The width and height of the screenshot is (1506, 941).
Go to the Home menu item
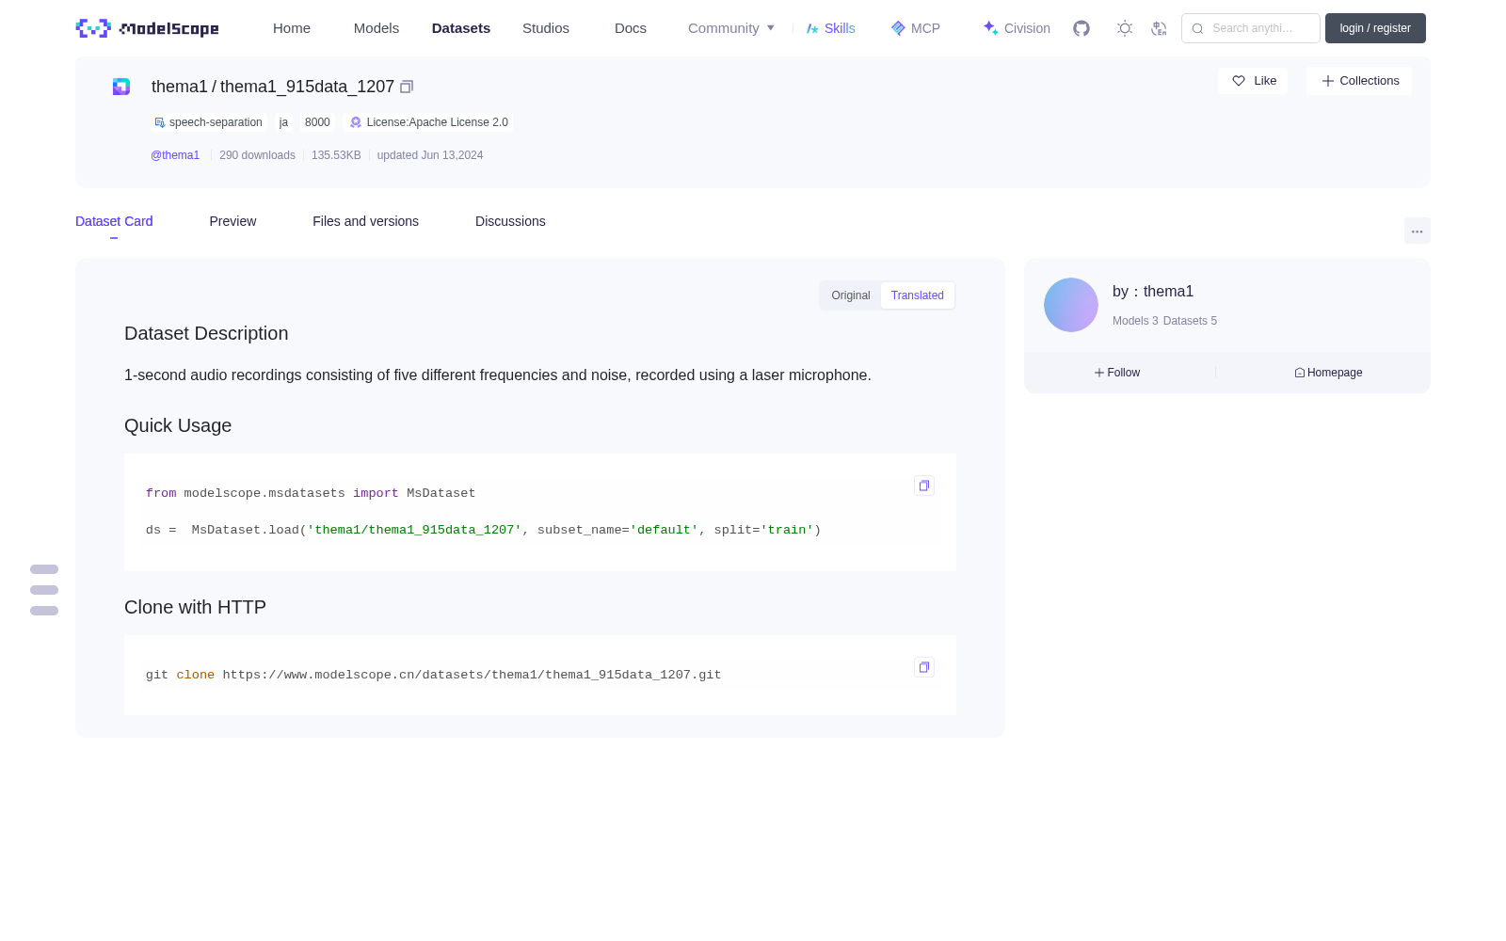pyautogui.click(x=292, y=28)
